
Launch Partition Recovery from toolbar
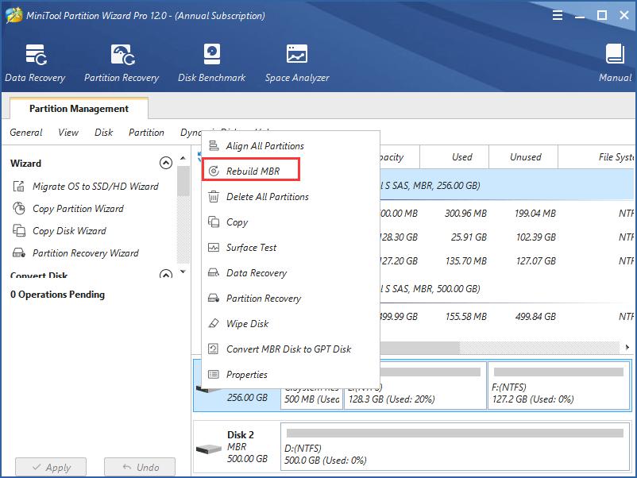click(122, 64)
